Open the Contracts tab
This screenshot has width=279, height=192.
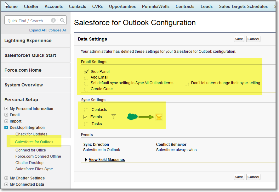coord(185,6)
